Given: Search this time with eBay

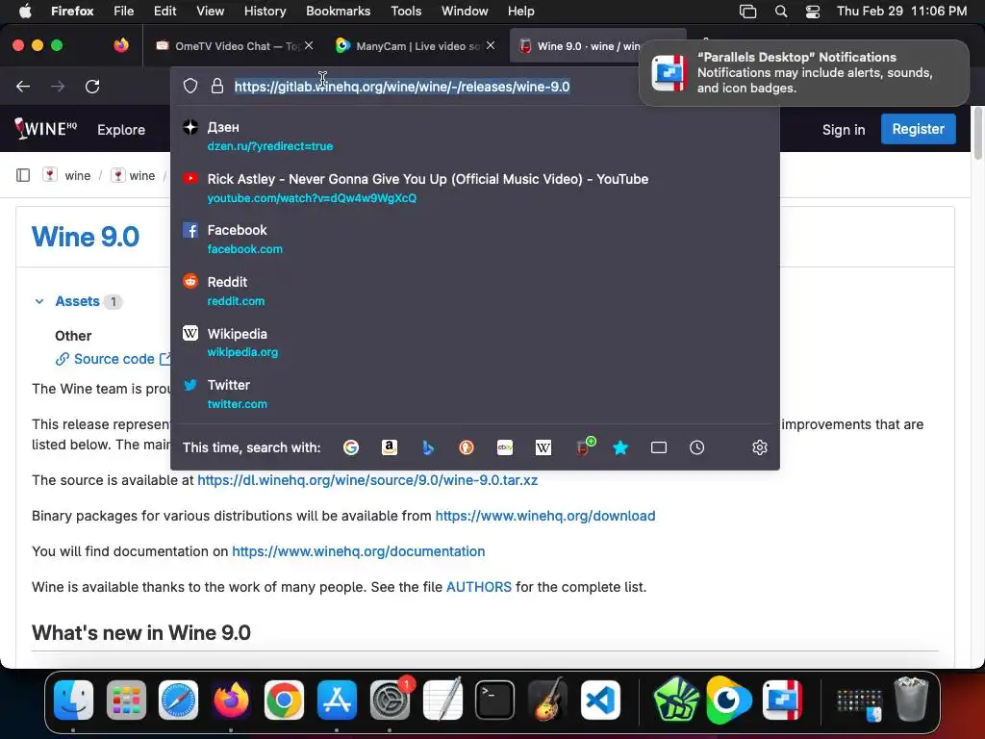Looking at the screenshot, I should pos(505,447).
